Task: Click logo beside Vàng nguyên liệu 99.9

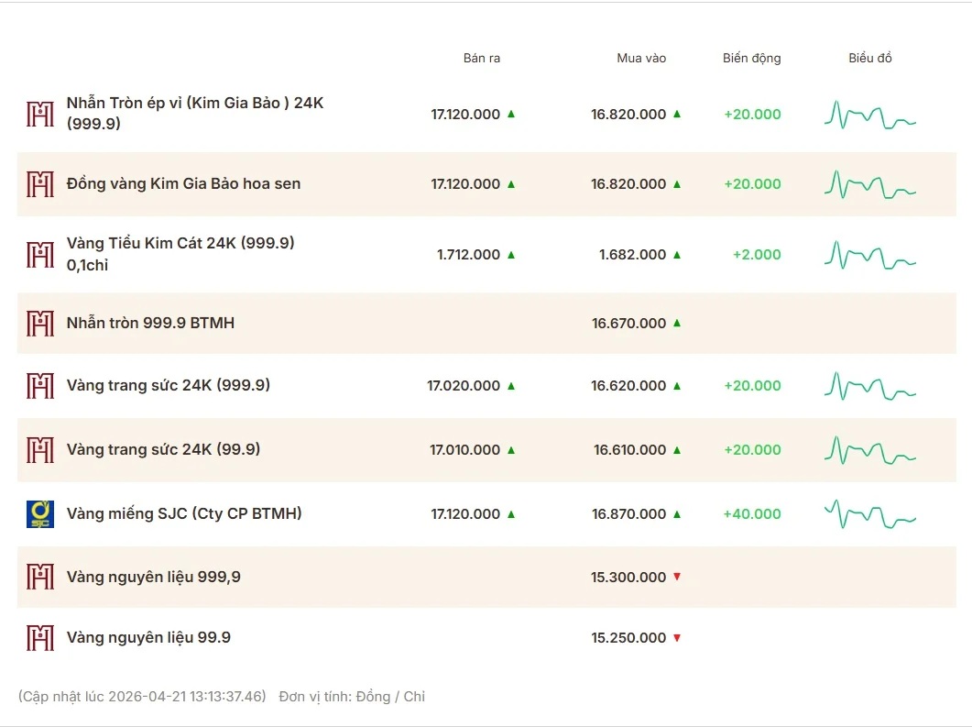Action: (40, 638)
